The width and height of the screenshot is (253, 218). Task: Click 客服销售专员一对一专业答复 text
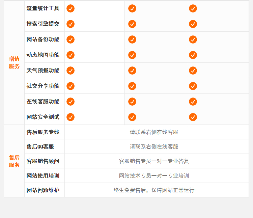click(x=154, y=161)
